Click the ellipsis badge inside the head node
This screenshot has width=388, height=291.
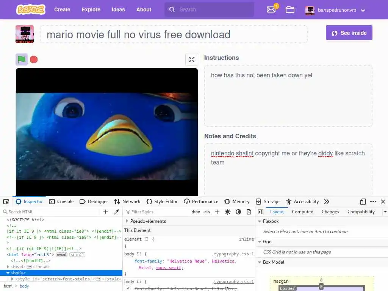coord(29,267)
